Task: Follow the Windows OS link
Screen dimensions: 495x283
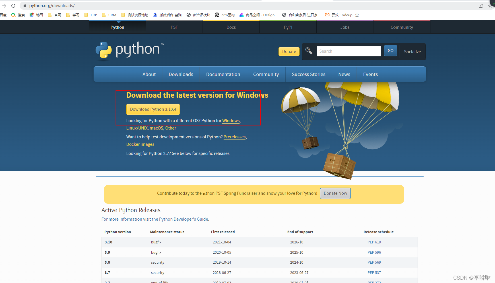Action: (x=231, y=121)
